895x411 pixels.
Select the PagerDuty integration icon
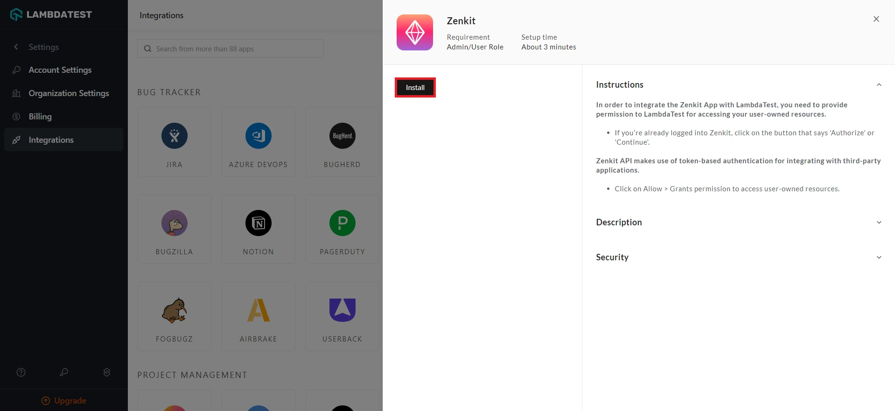pos(342,223)
